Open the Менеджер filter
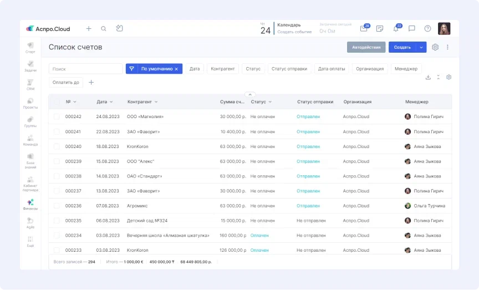Viewport: 479px width, 290px height. (x=406, y=69)
